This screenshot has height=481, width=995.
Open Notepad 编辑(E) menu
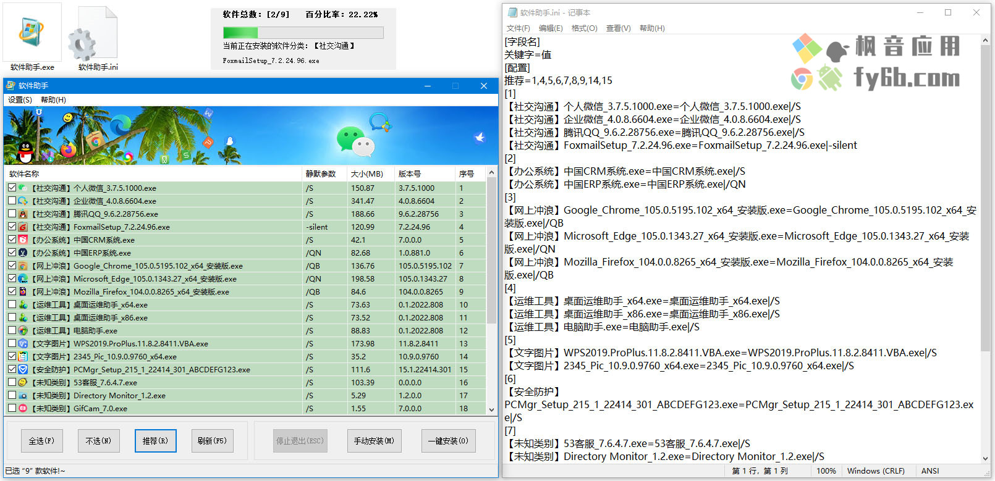(551, 28)
